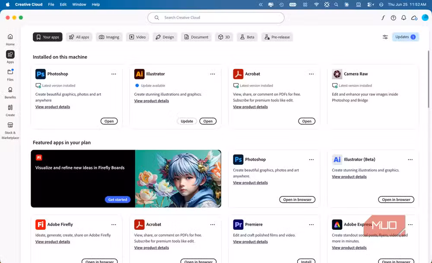This screenshot has width=432, height=263.
Task: Open more options for featured Photoshop card
Action: click(311, 160)
